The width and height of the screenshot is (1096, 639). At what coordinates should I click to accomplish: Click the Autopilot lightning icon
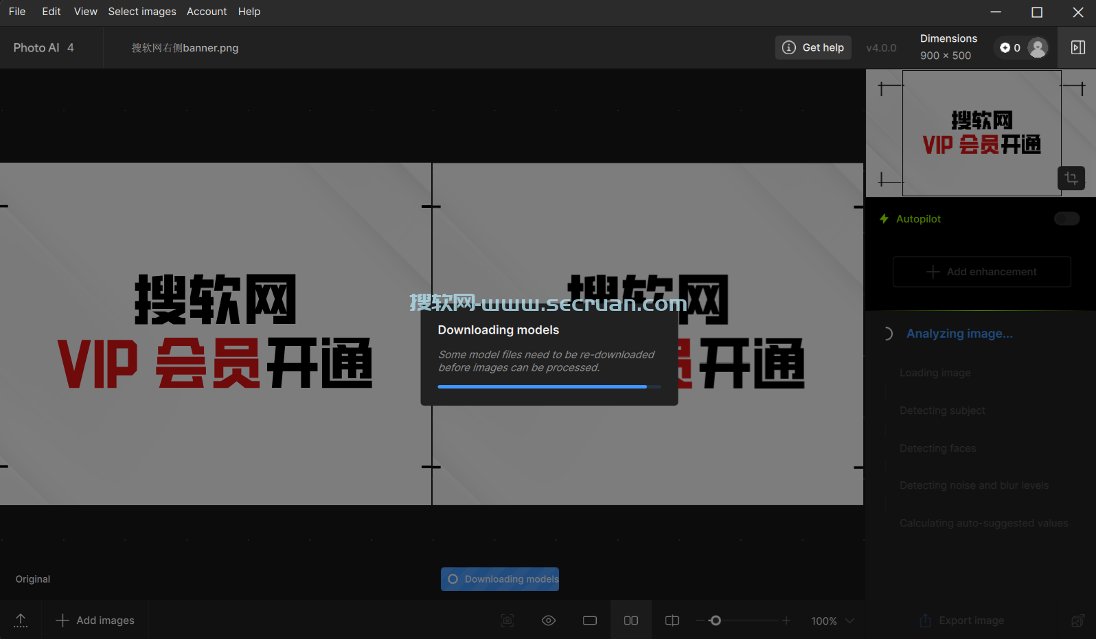pos(884,219)
